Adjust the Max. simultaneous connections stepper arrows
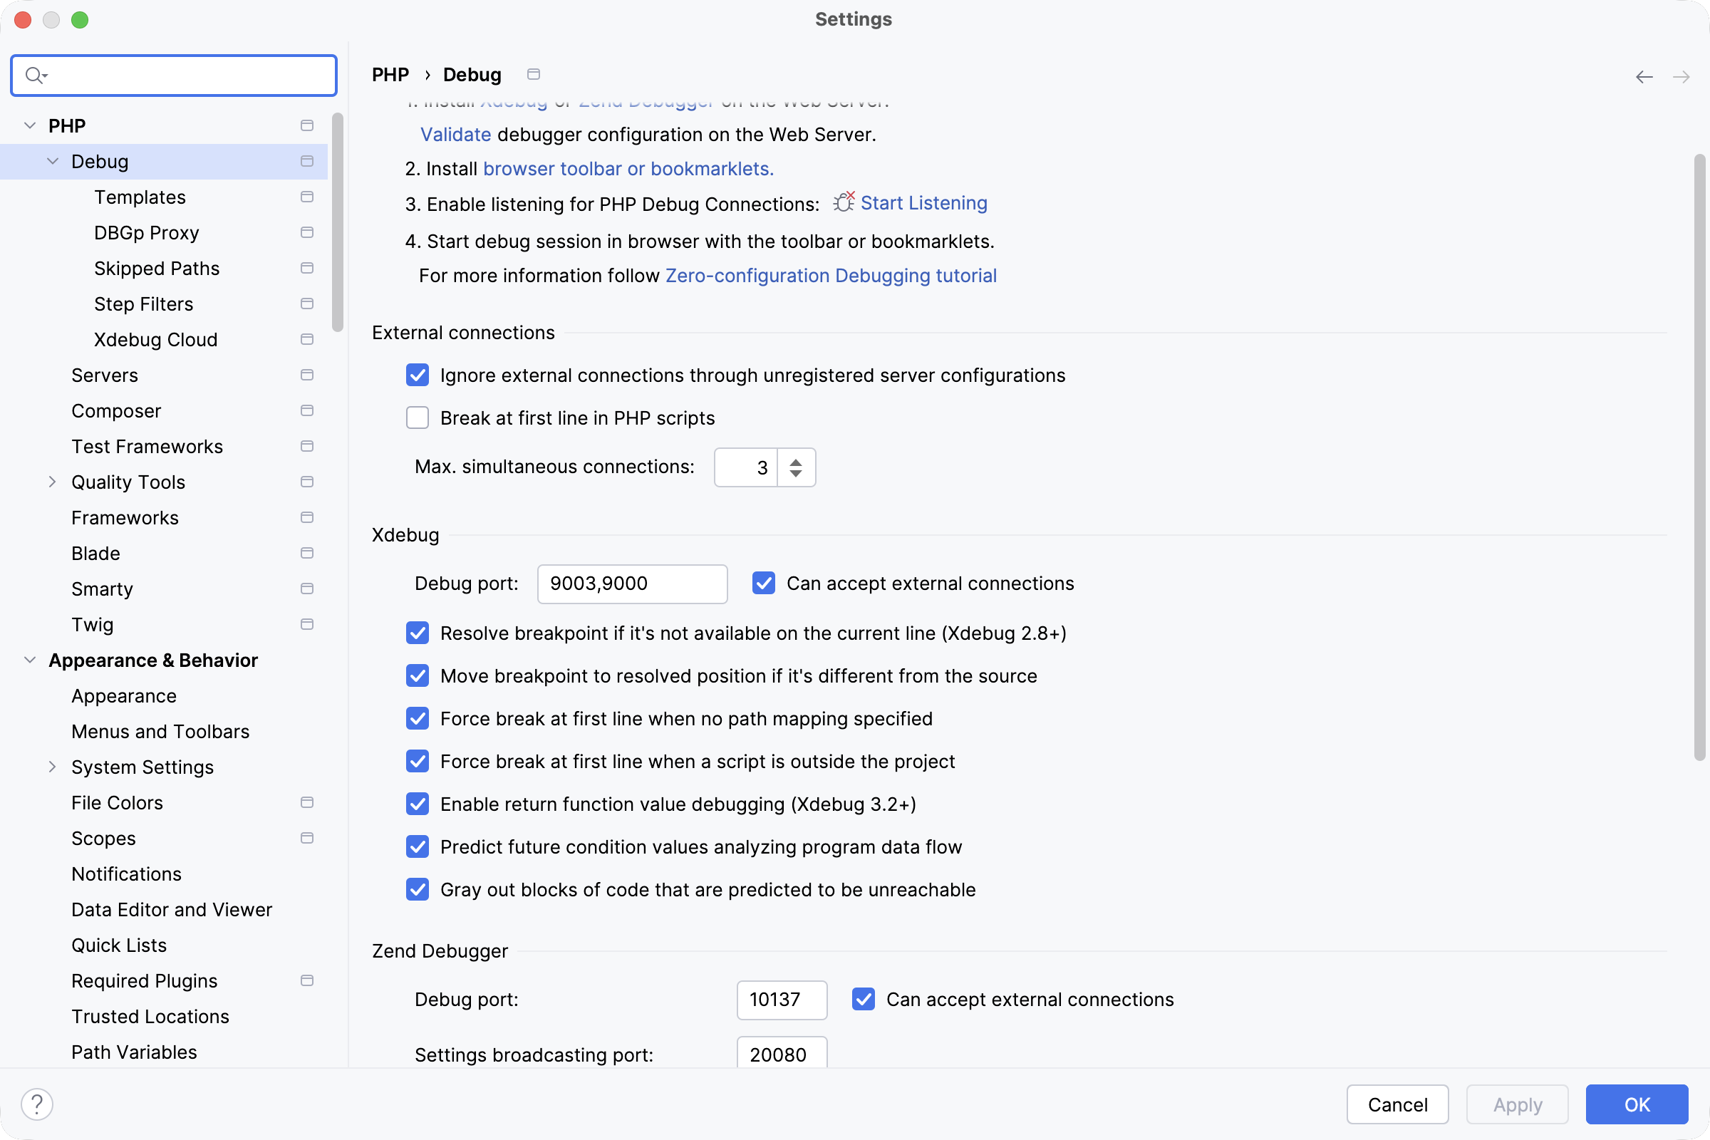 (x=796, y=467)
